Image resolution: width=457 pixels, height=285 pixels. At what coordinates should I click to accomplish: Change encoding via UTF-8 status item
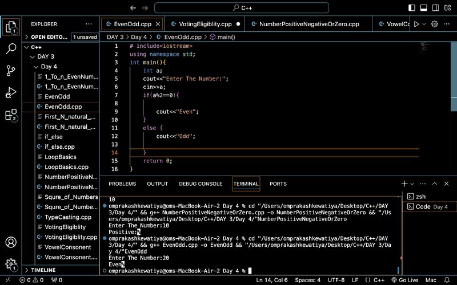(x=336, y=280)
